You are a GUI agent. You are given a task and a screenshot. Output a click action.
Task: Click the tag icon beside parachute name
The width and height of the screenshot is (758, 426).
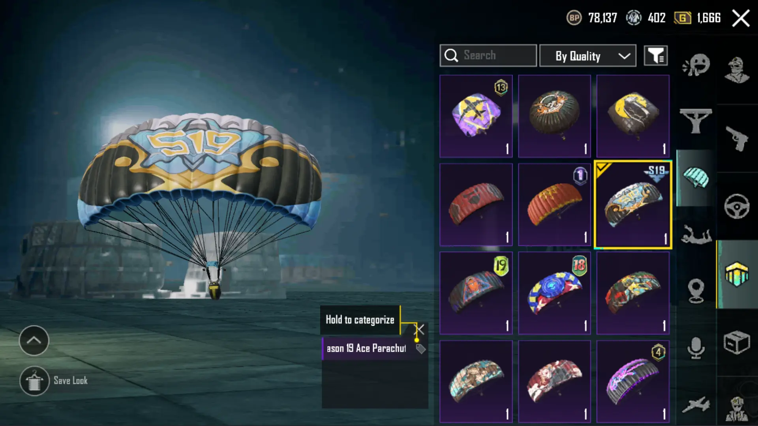[x=420, y=349]
